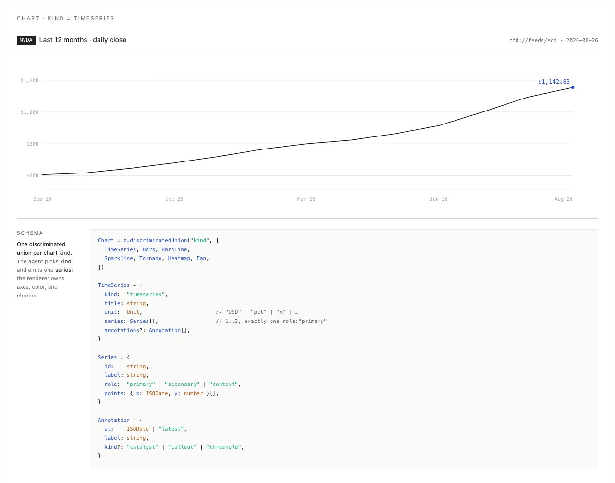615x483 pixels.
Task: Click the SCHEMA section heading
Action: coord(30,233)
